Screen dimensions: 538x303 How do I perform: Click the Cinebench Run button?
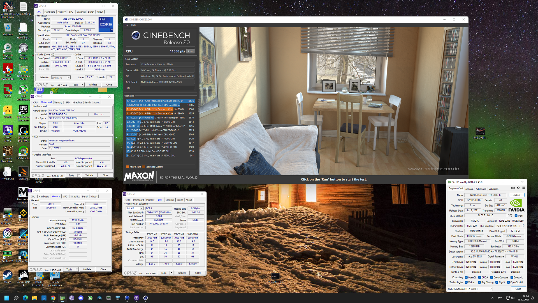click(190, 51)
